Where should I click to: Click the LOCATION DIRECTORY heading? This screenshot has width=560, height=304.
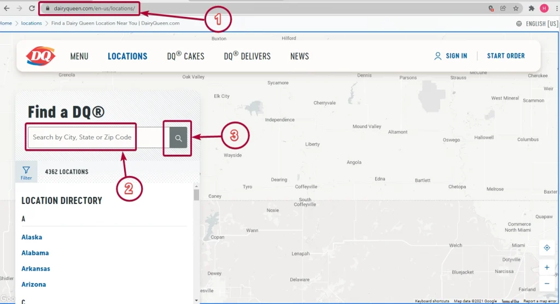coord(62,201)
